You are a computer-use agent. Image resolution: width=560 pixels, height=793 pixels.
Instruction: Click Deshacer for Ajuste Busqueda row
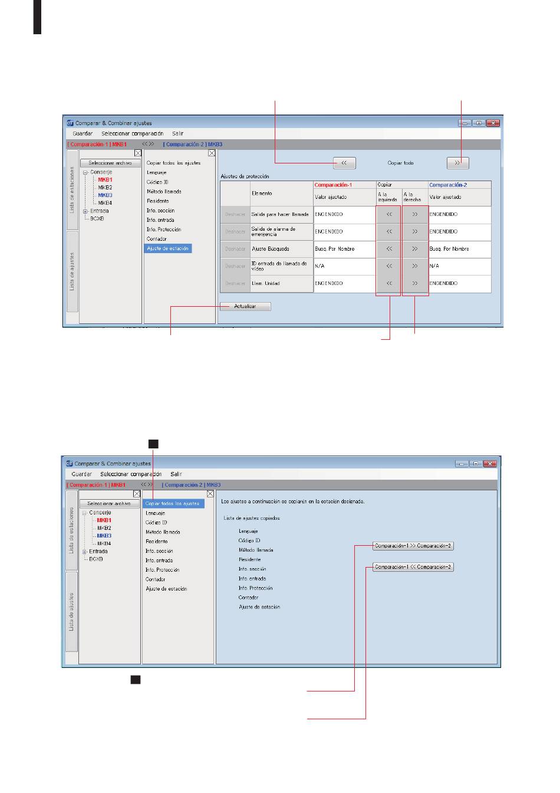tap(235, 249)
